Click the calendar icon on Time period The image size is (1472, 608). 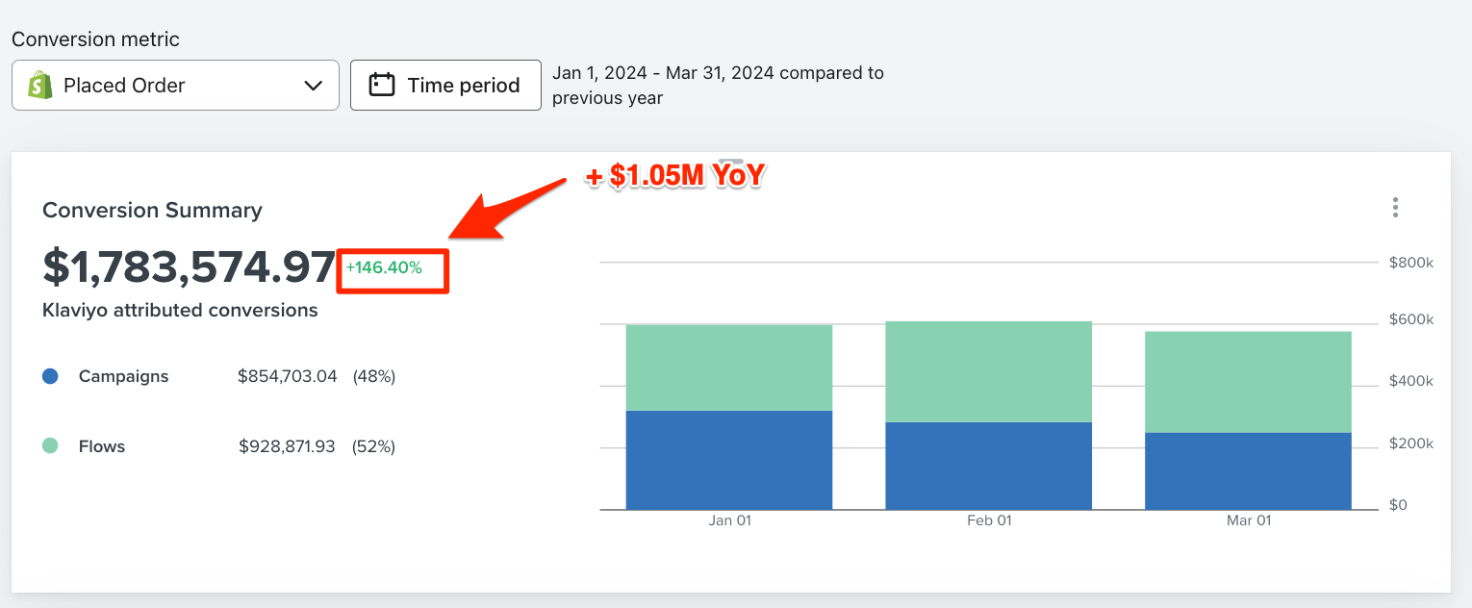[382, 85]
